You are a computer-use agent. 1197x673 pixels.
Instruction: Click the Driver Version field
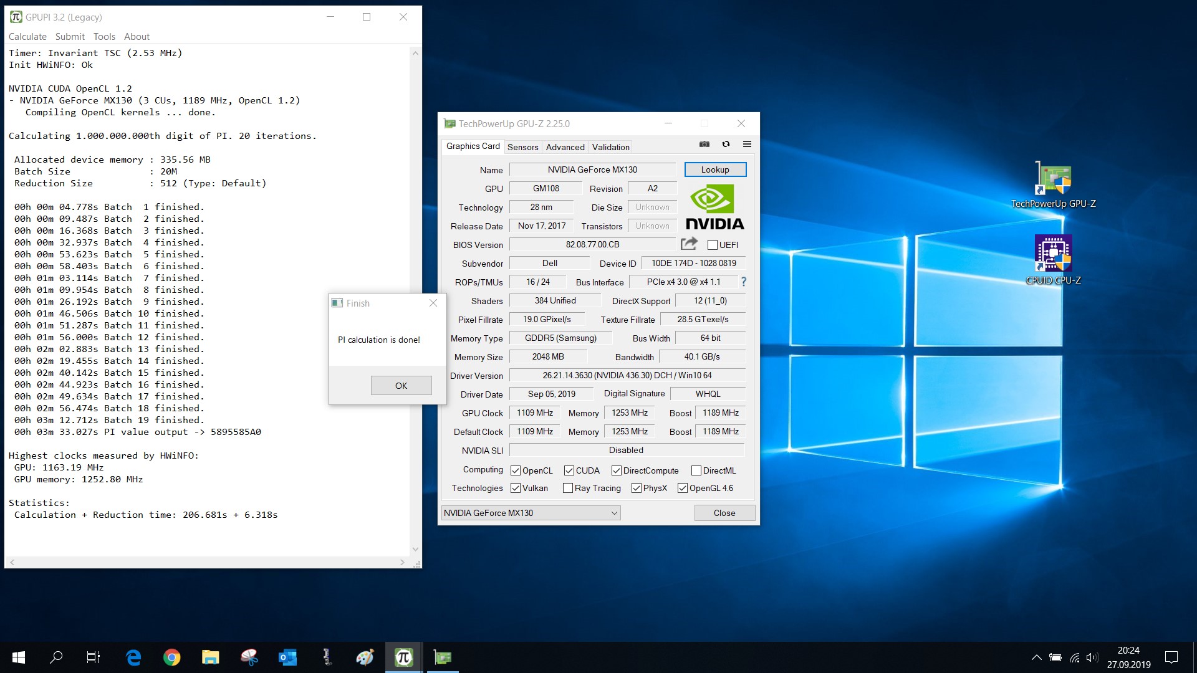point(627,375)
